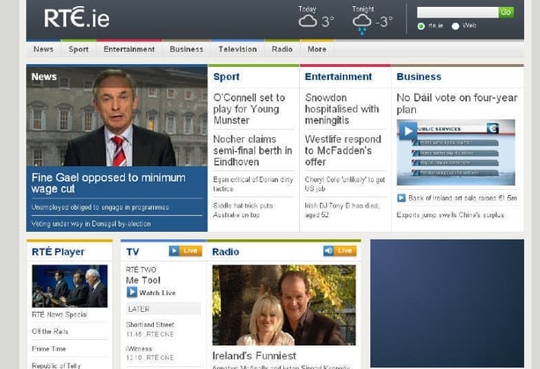Open Snowdon hospitalised with meningitis story
This screenshot has width=540, height=369.
(x=342, y=109)
